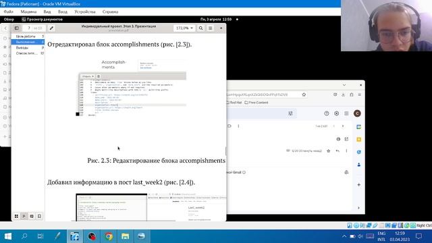The height and width of the screenshot is (243, 432).
Task: Open Google Keep side panel icon
Action: [358, 140]
